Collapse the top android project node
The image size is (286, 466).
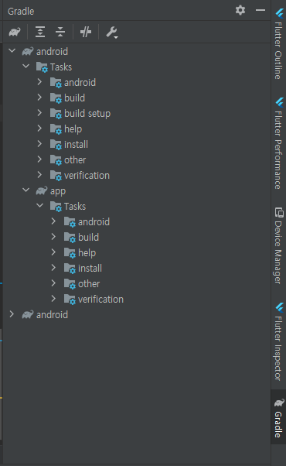(12, 51)
